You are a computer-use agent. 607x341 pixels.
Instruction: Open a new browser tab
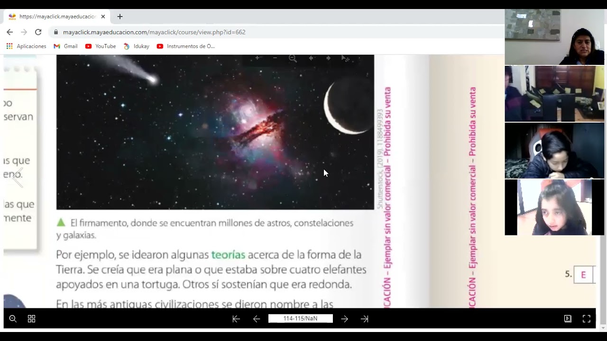[x=120, y=17]
